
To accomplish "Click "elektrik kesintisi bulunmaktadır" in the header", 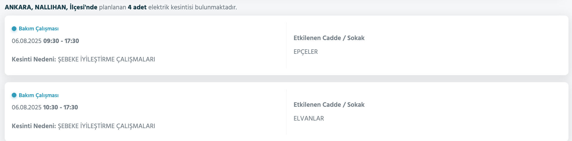I will 192,7.
